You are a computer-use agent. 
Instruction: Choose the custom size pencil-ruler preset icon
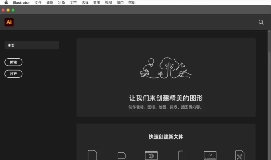point(240,155)
